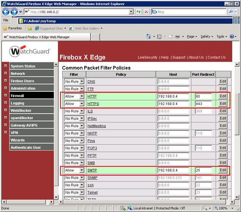Click the Stop loading X icon
This screenshot has height=212, width=241.
point(146,12)
